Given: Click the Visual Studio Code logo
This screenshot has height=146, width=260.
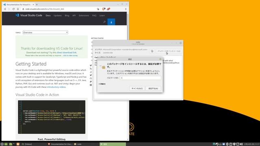Looking at the screenshot, I should coord(29,15).
